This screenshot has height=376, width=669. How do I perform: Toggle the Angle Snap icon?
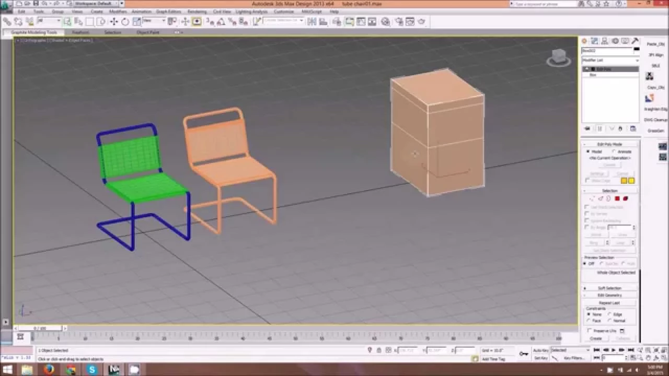click(x=220, y=22)
